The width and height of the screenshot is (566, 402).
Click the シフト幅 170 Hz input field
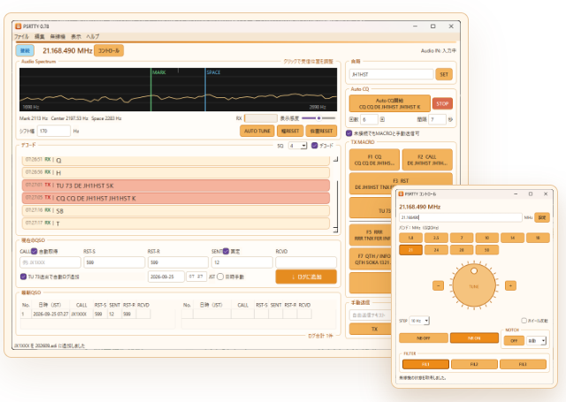[53, 131]
